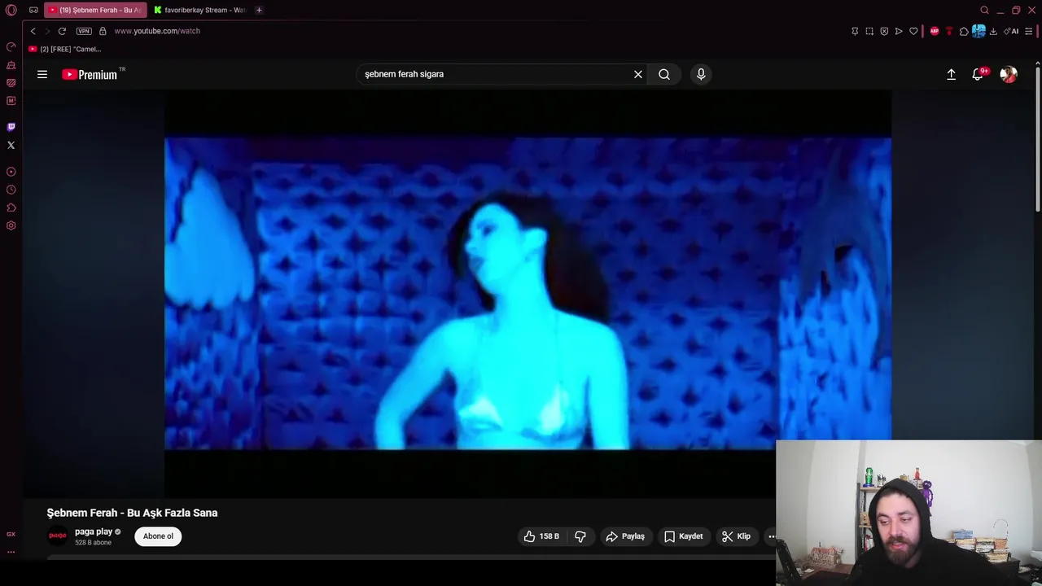Open YouTube account avatar menu
Viewport: 1042px width, 586px height.
pos(1009,74)
